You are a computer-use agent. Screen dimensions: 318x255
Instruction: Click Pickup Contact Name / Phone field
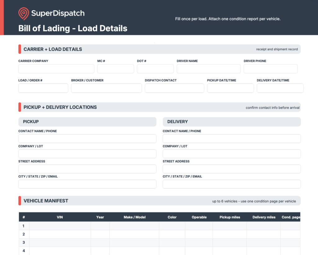87,139
